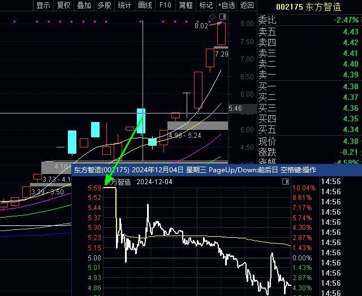Click the gray 4.98-5.24 gap rectangle
The width and height of the screenshot is (362, 296).
tap(197, 125)
